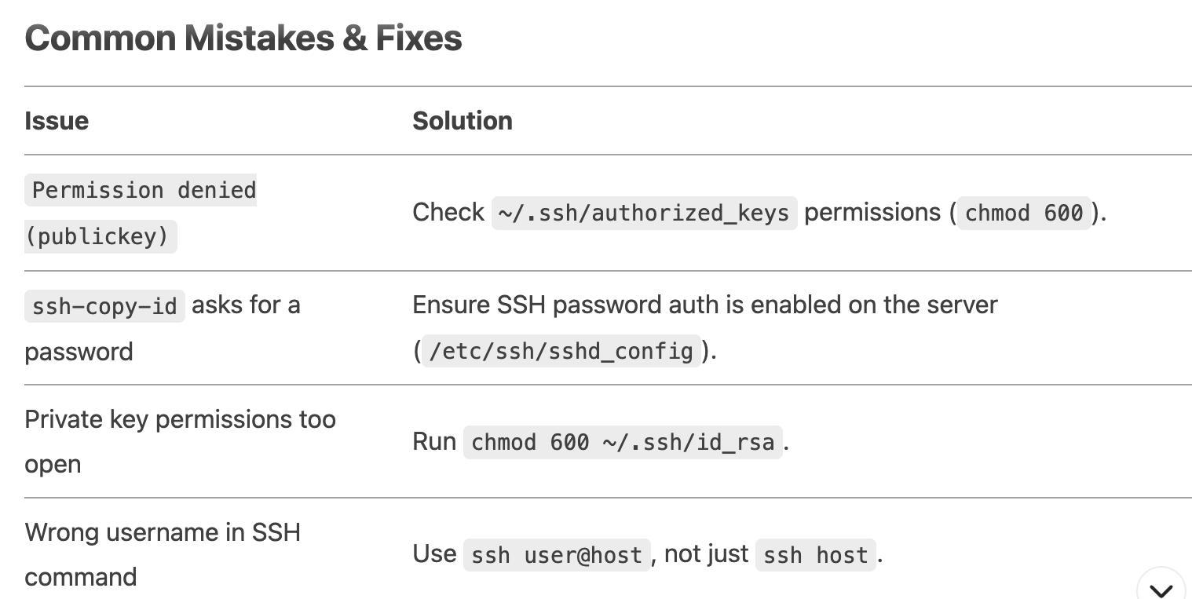Click the asks for a password text
The image size is (1192, 599).
pyautogui.click(x=163, y=328)
